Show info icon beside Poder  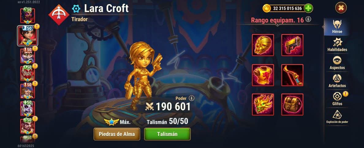click(x=191, y=98)
